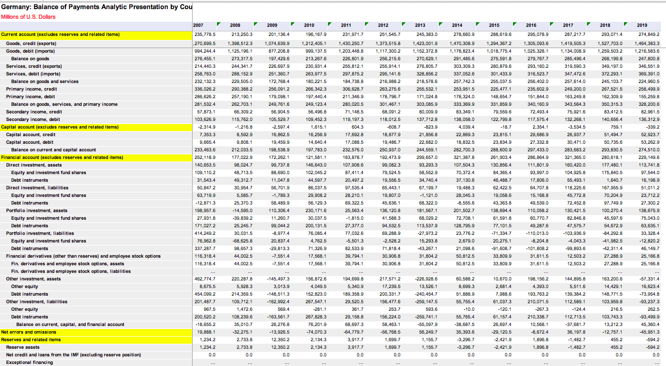Click green corner triangle in 2017 header cell
Viewport: 666px width, 366px height.
(588, 24)
